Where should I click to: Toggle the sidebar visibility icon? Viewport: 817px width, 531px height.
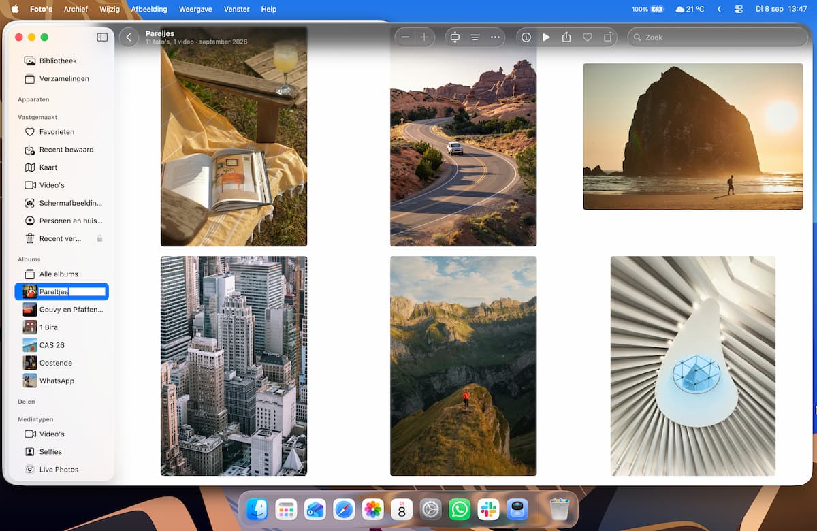(x=102, y=37)
